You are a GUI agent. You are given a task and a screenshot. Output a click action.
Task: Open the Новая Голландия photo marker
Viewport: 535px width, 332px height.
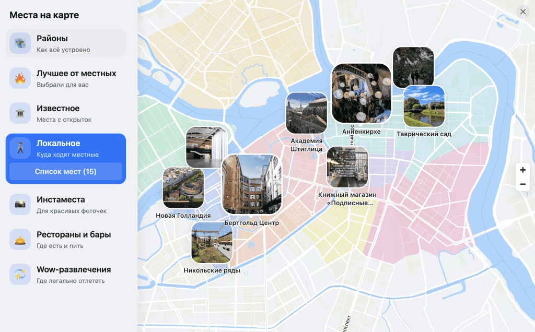183,188
